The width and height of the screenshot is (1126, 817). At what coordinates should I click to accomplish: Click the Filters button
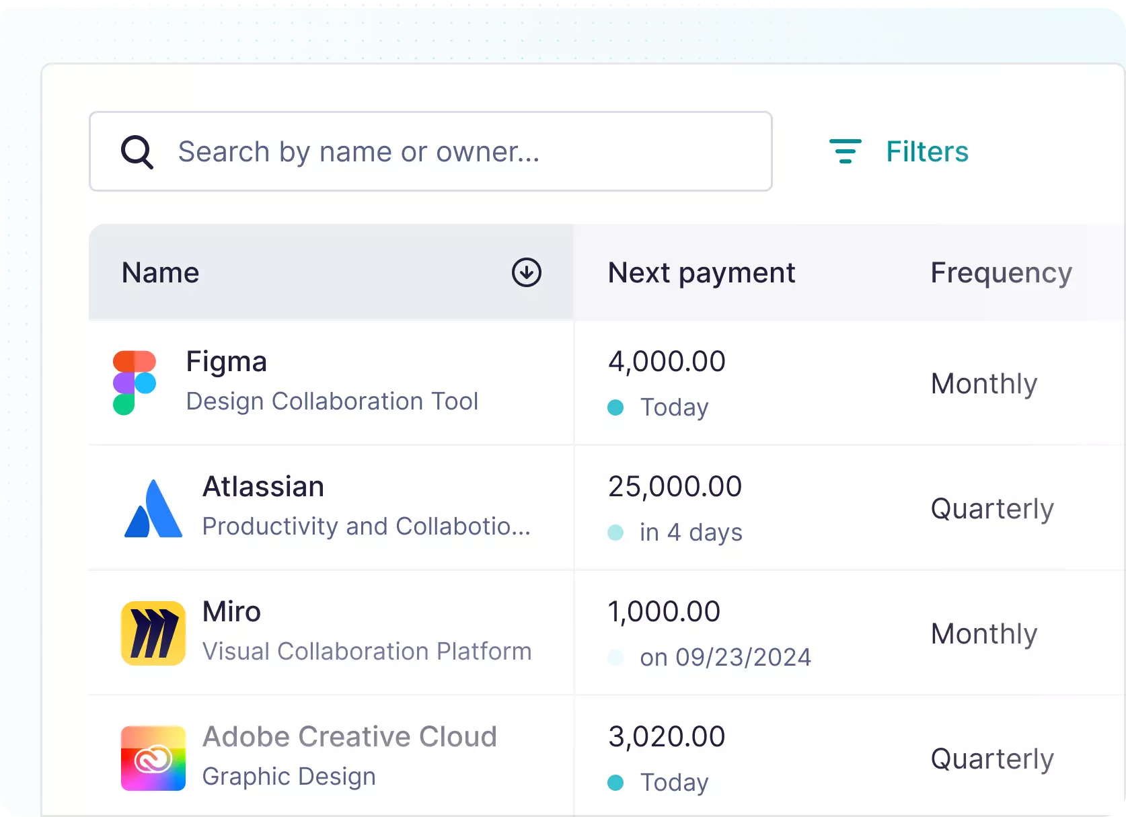(x=928, y=151)
